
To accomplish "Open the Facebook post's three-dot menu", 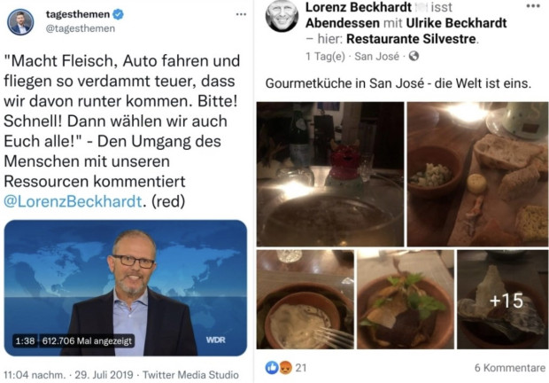I will point(533,5).
